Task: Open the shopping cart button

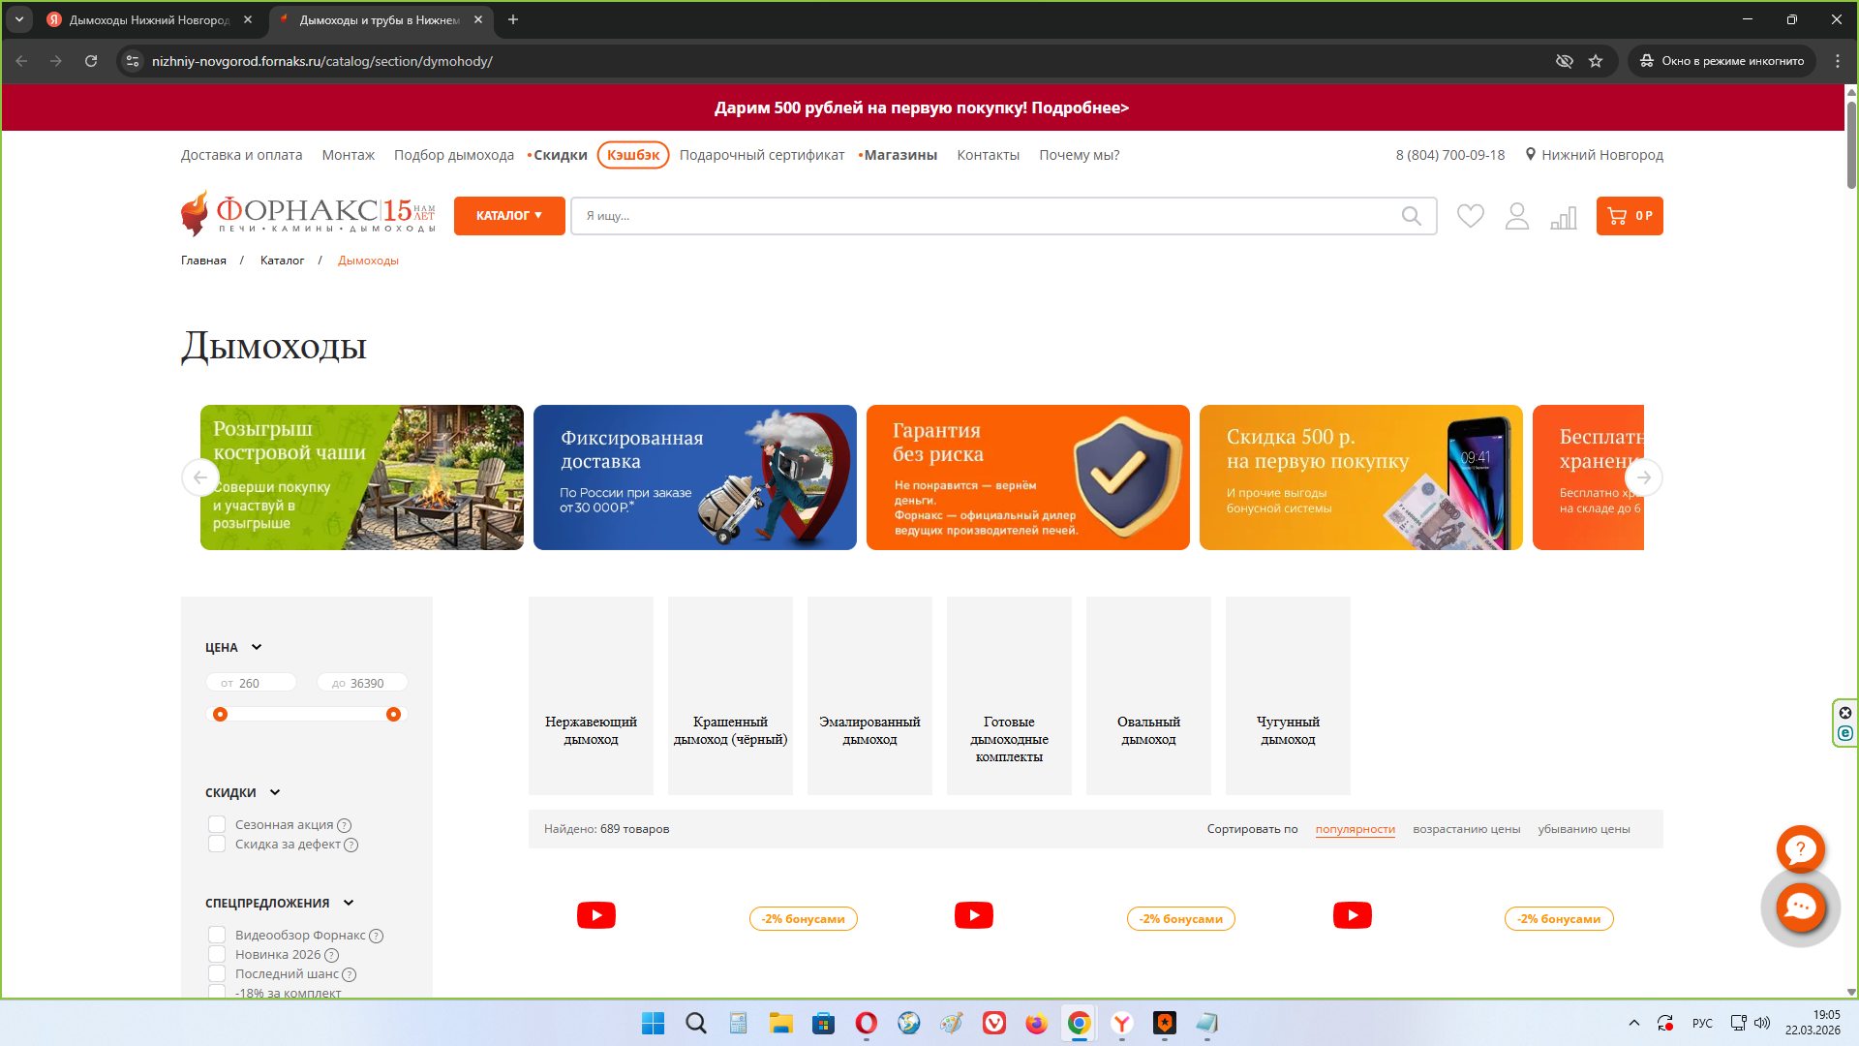Action: (1629, 216)
